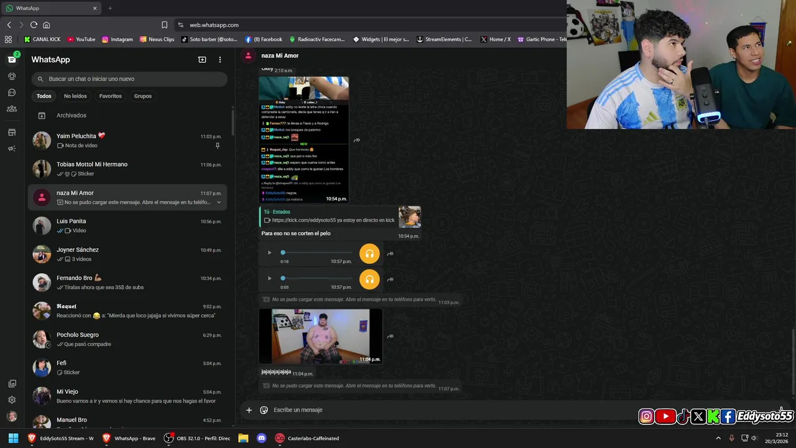This screenshot has height=448, width=796.
Task: Click the attach plus icon in message bar
Action: point(249,410)
